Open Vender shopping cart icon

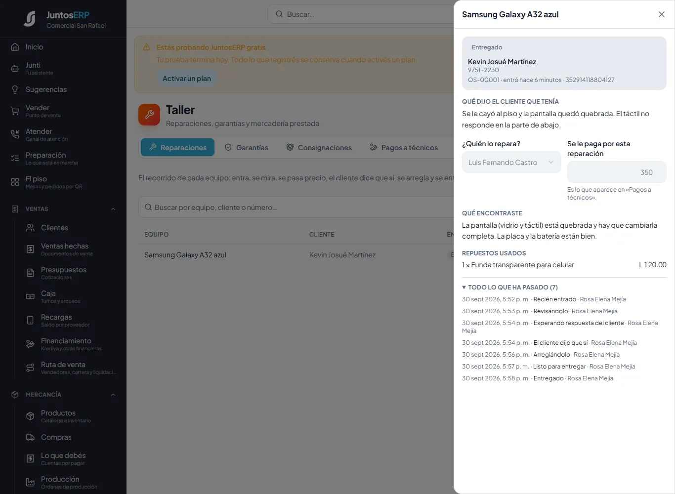(x=15, y=111)
